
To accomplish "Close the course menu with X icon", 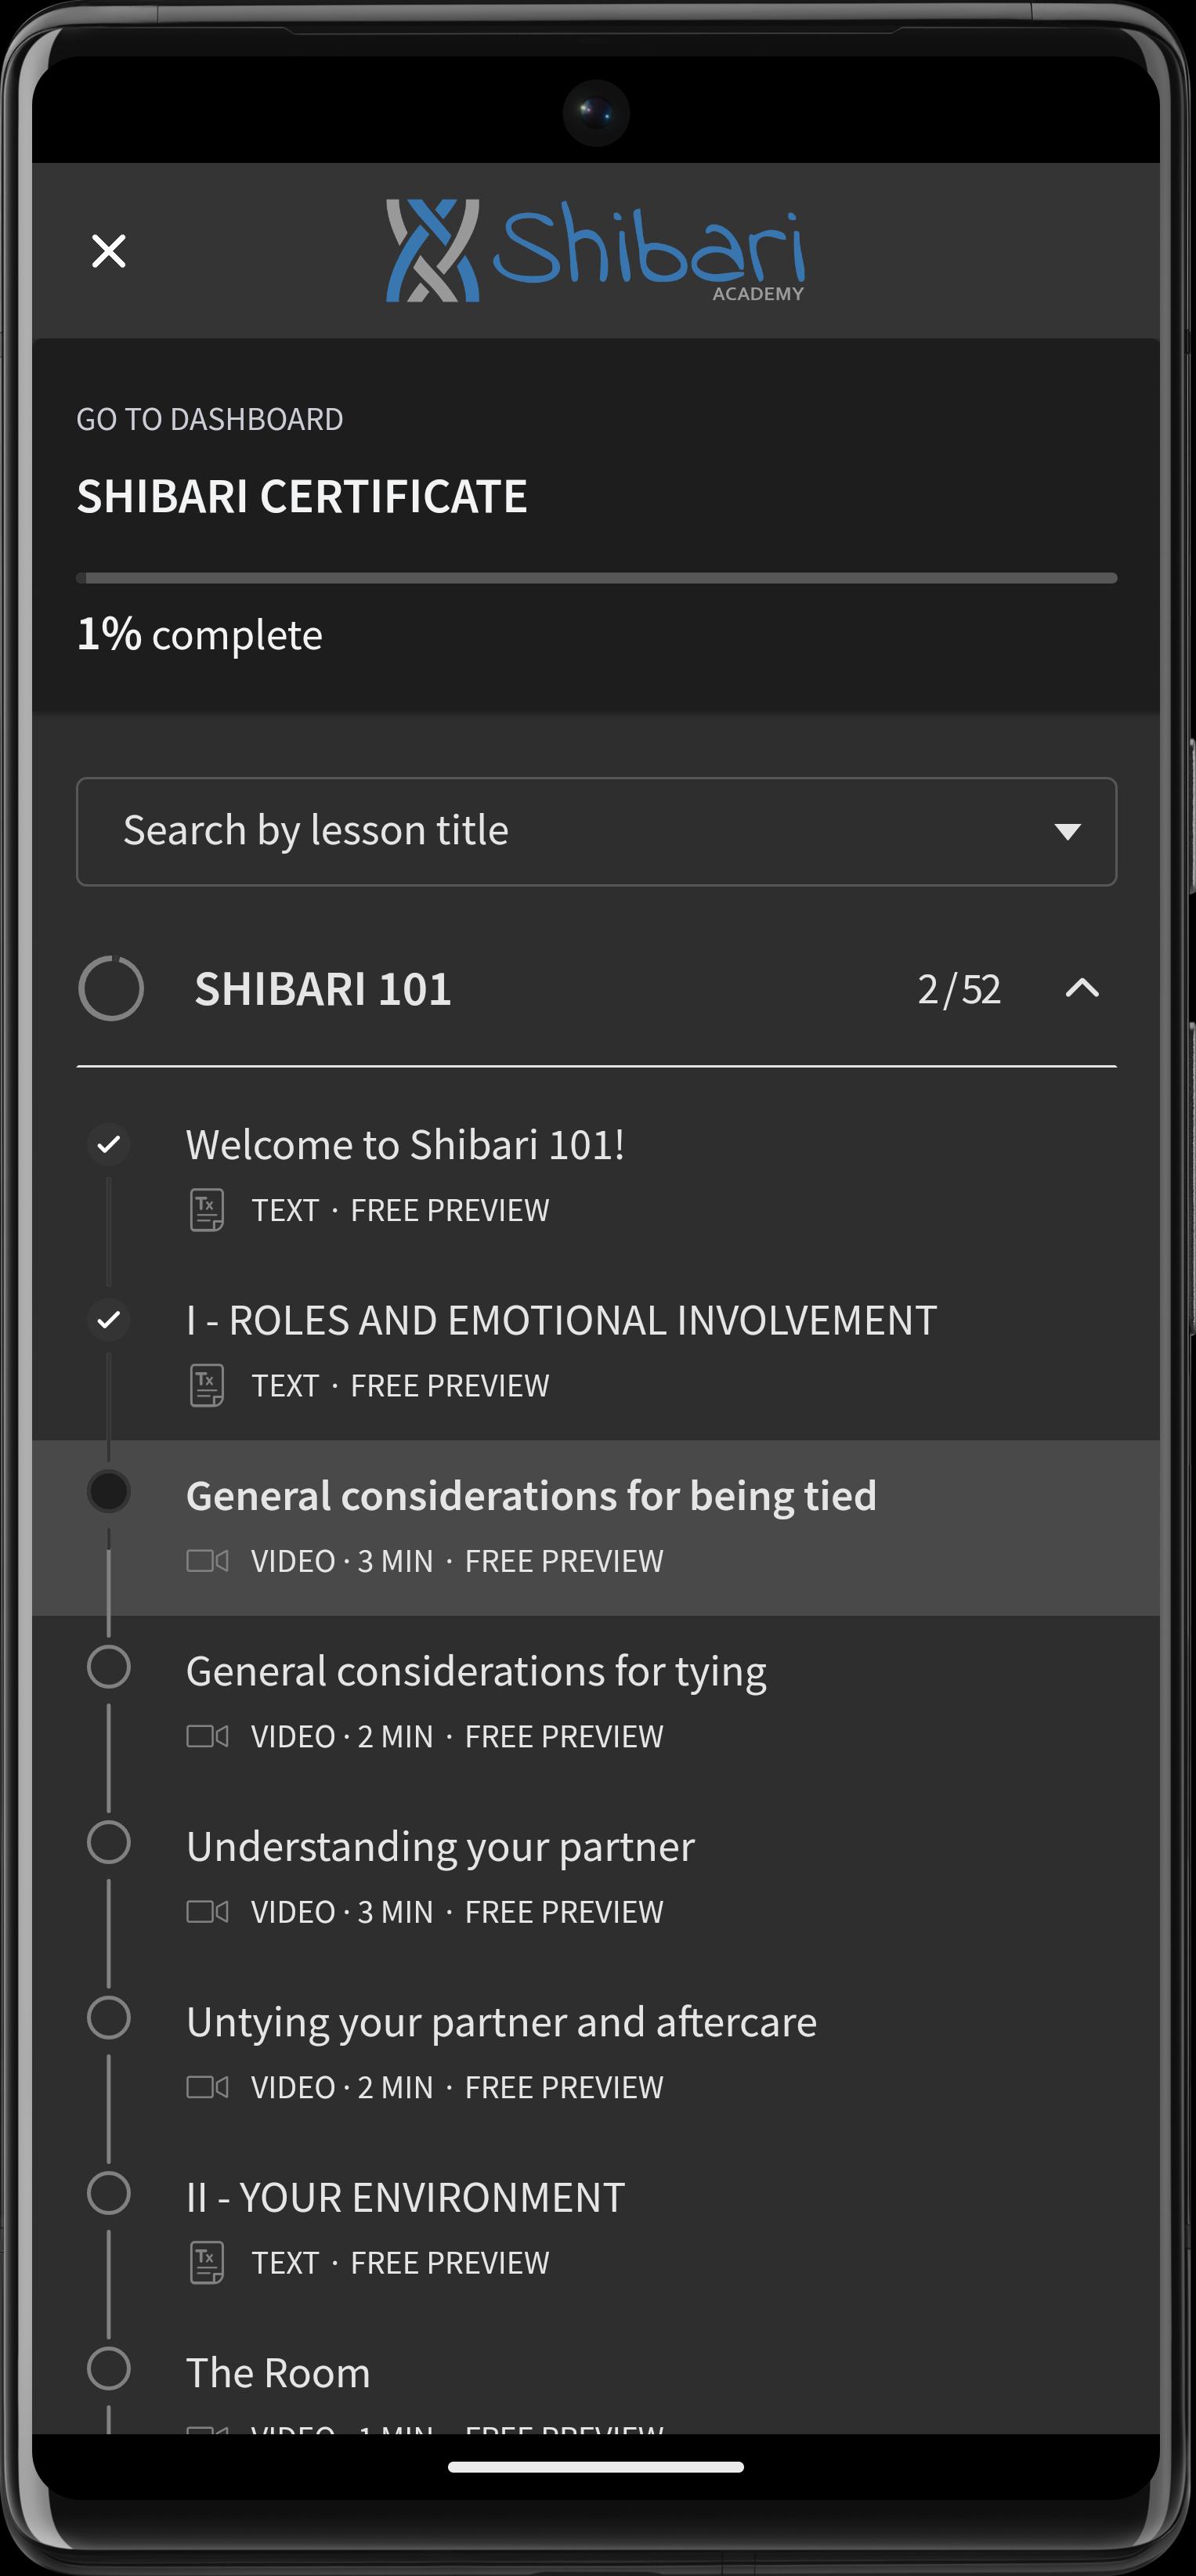I will click(x=108, y=251).
